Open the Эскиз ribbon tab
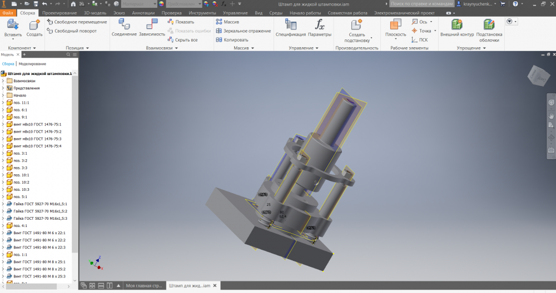Screen dimensions: 556x293 coord(118,12)
